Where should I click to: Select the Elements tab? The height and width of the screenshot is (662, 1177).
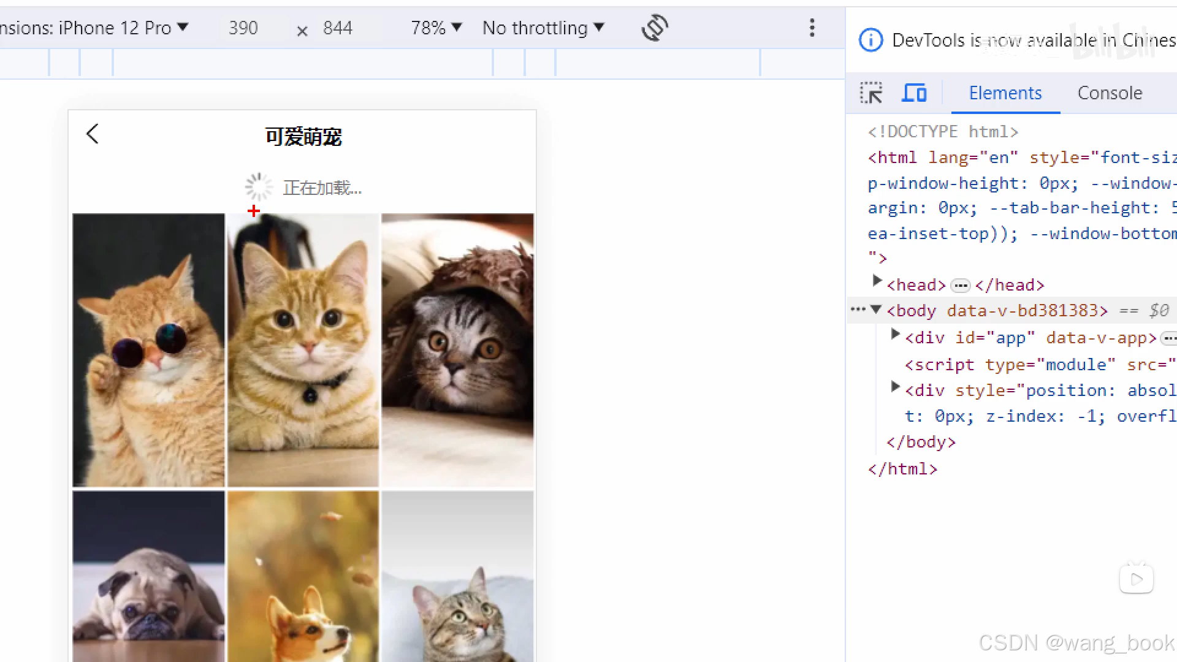[1005, 93]
